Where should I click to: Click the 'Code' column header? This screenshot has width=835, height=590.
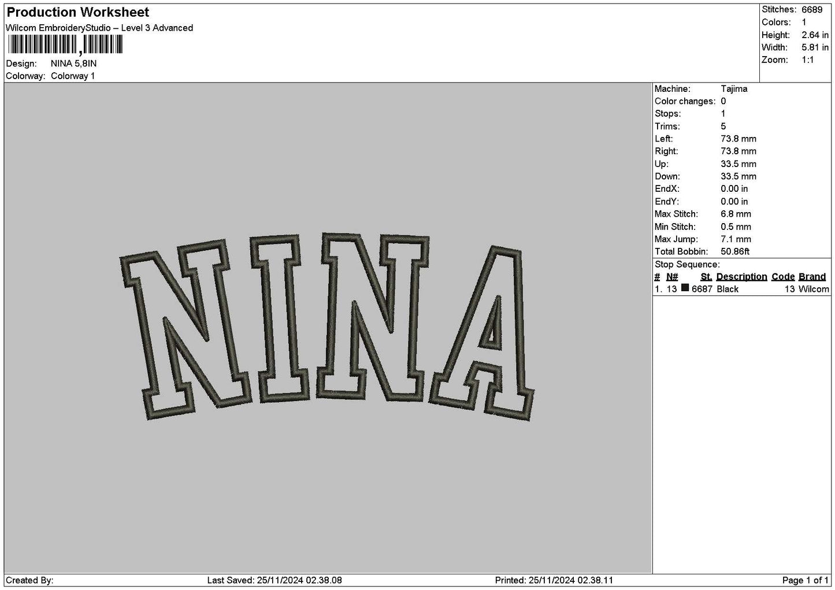[x=784, y=277]
